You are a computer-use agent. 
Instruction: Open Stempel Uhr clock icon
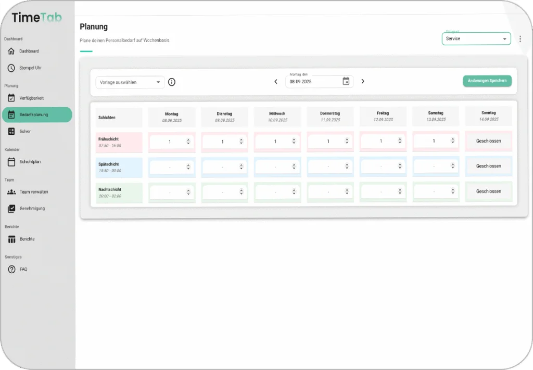coord(11,68)
